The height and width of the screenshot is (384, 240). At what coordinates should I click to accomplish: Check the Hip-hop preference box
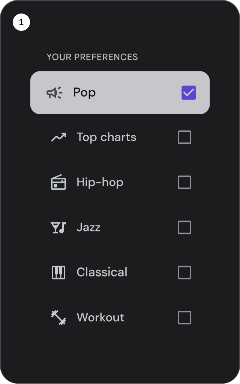184,182
